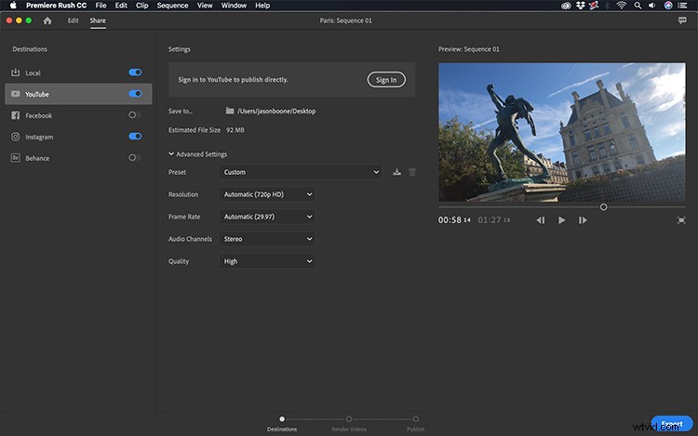The height and width of the screenshot is (436, 698).
Task: Click the preview video frame image
Action: [x=562, y=132]
